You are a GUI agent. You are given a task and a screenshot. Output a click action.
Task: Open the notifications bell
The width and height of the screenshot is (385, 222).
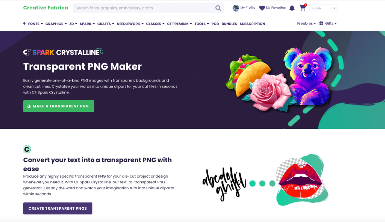[x=292, y=8]
